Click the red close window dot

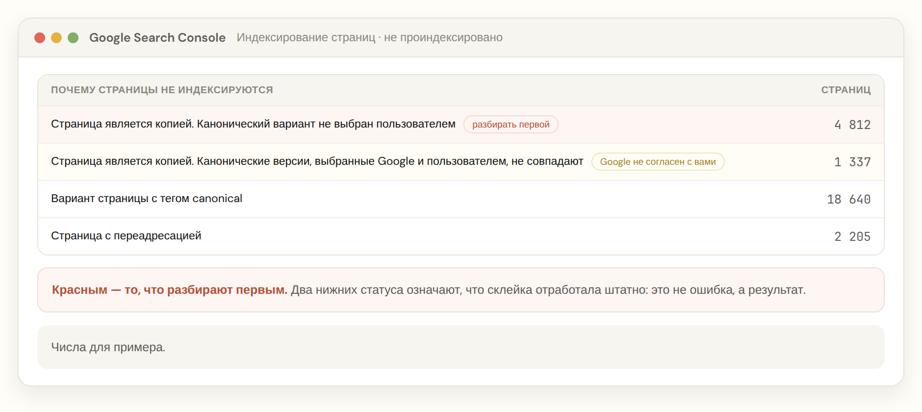40,38
